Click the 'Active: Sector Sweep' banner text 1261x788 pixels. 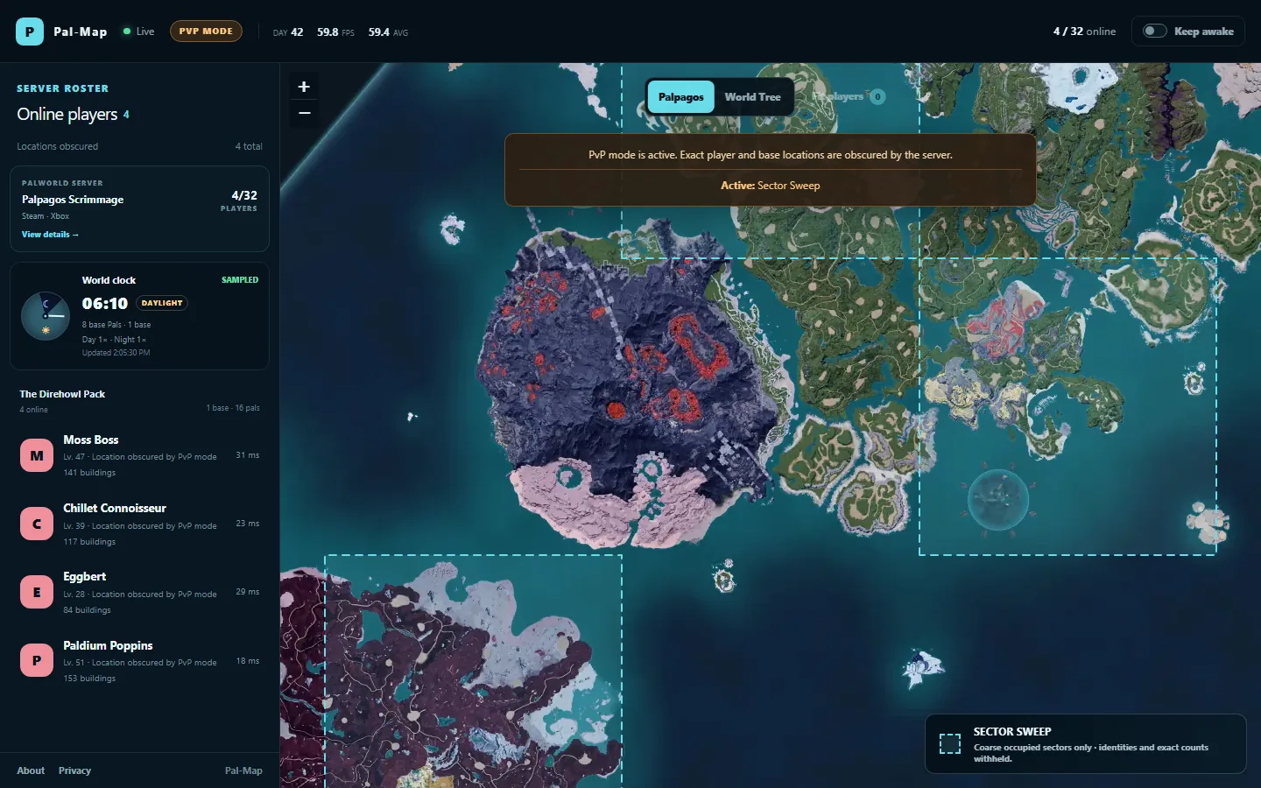770,186
